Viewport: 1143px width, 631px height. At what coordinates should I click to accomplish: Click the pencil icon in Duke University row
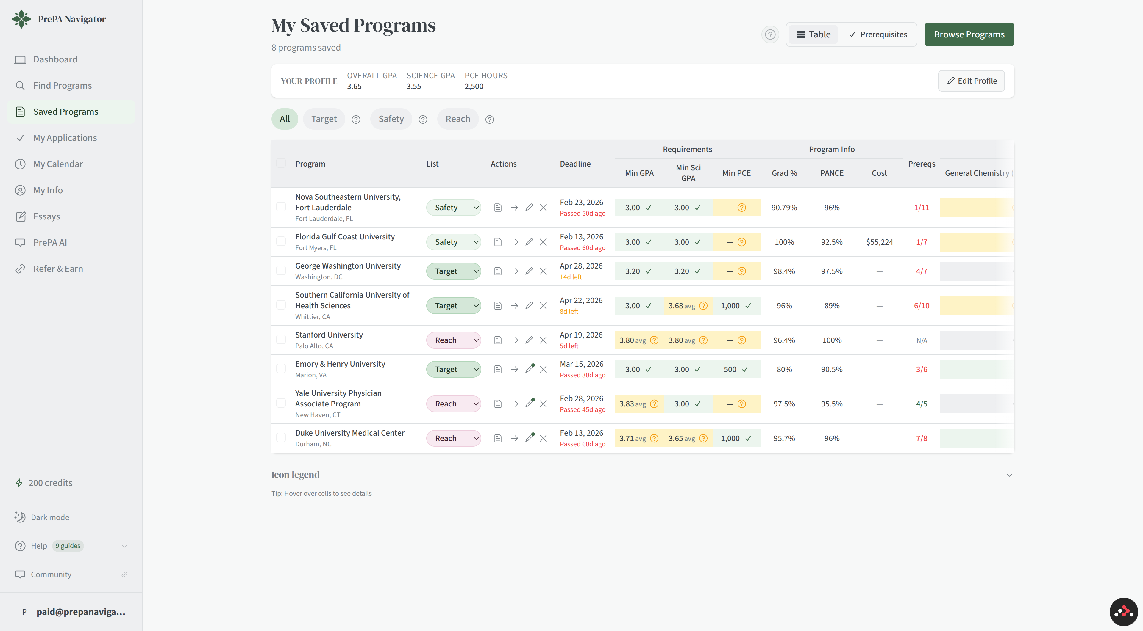(530, 438)
